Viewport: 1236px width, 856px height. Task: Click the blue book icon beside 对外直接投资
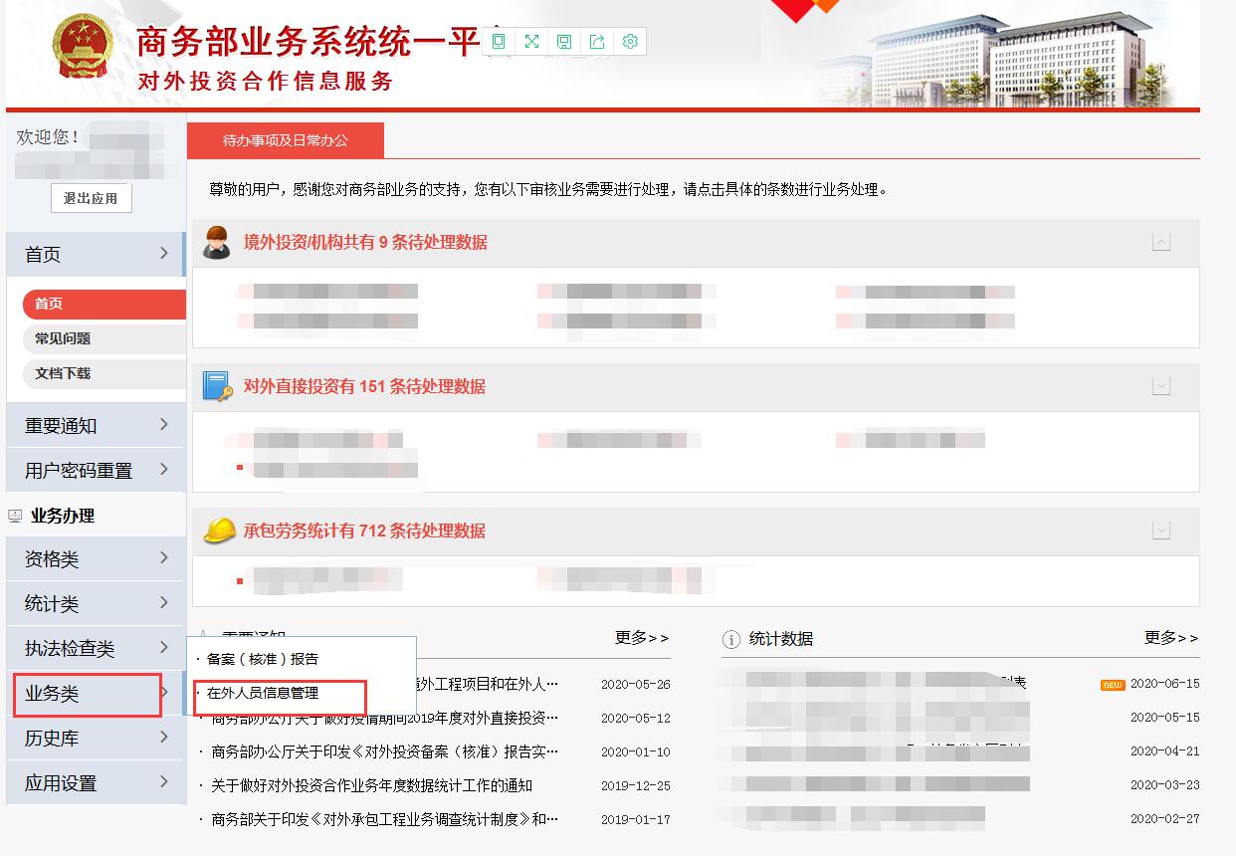[x=217, y=386]
